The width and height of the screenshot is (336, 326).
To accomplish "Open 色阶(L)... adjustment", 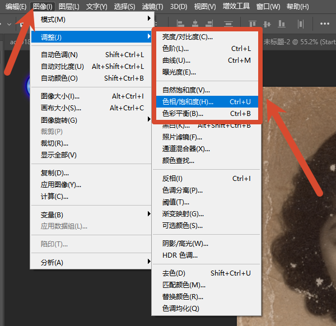I will click(207, 49).
